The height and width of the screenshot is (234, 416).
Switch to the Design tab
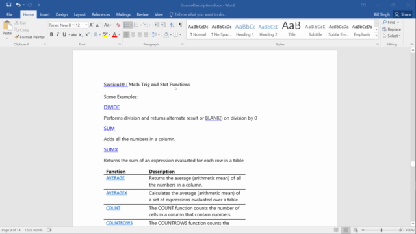(62, 14)
